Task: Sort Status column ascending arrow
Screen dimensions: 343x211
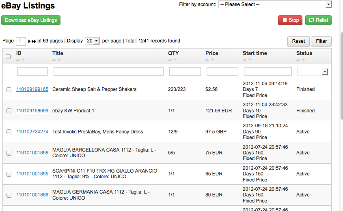Action: click(x=298, y=60)
